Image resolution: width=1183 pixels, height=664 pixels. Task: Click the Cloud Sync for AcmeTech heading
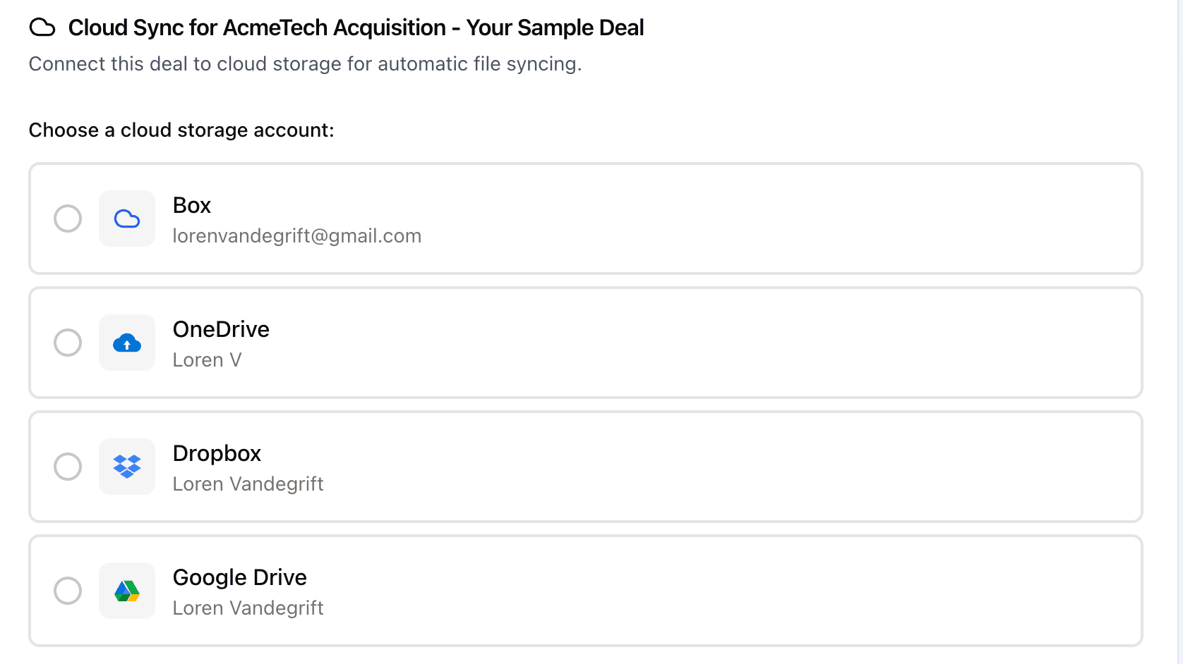pyautogui.click(x=356, y=27)
